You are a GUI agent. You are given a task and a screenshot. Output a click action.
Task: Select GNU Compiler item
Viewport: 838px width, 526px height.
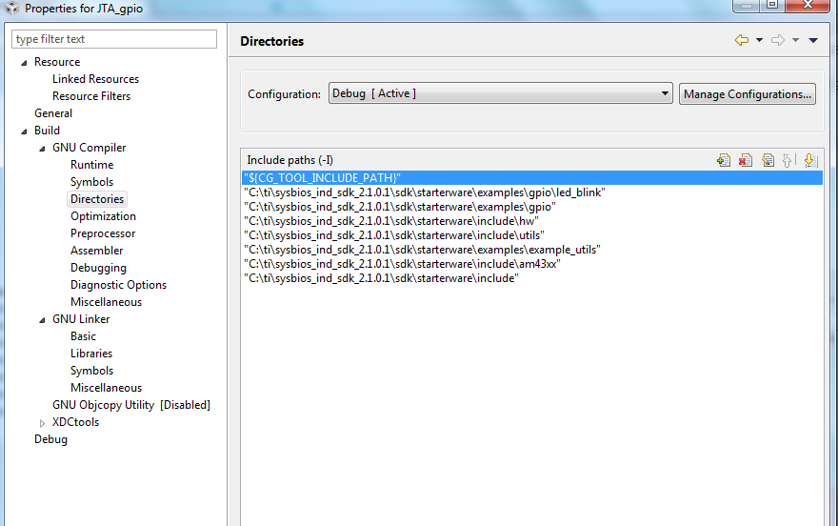click(x=90, y=148)
